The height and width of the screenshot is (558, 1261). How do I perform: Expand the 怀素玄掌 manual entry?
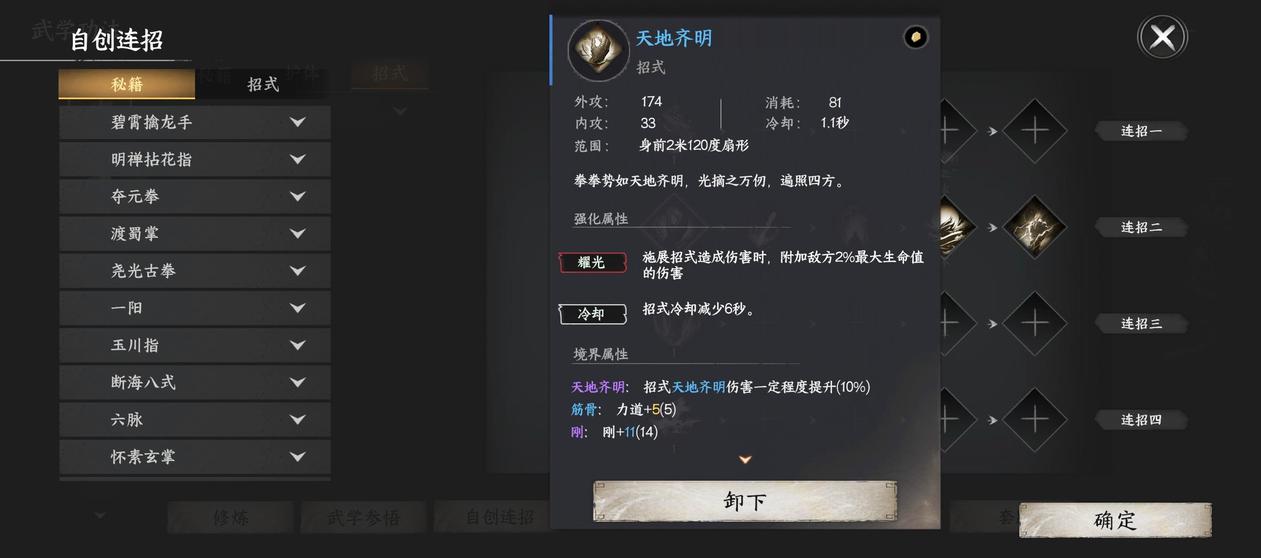(x=195, y=456)
